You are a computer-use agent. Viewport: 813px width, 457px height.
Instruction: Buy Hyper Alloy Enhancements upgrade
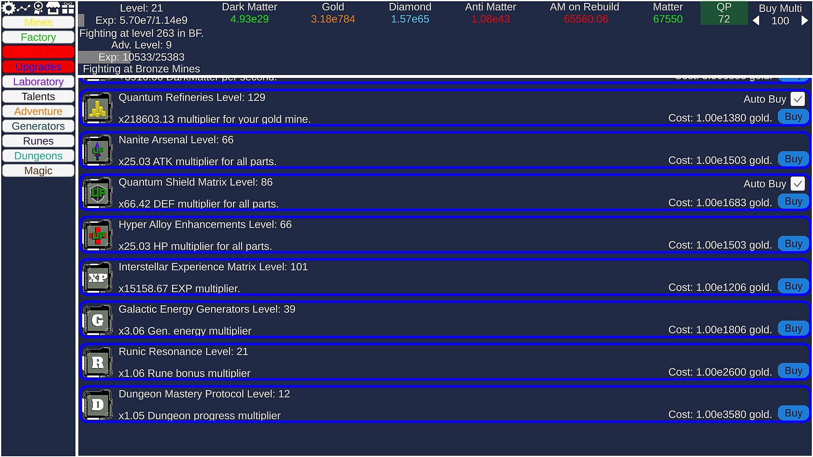click(x=793, y=244)
